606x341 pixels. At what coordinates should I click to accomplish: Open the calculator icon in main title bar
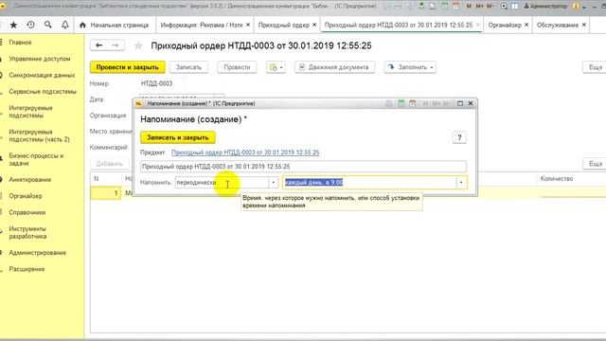(x=444, y=7)
